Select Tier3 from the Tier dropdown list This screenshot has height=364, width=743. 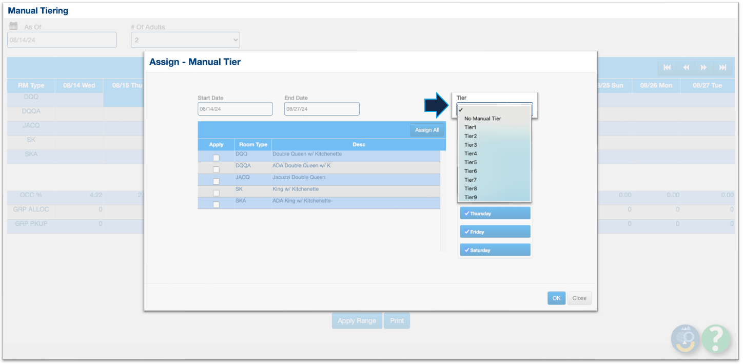[471, 145]
